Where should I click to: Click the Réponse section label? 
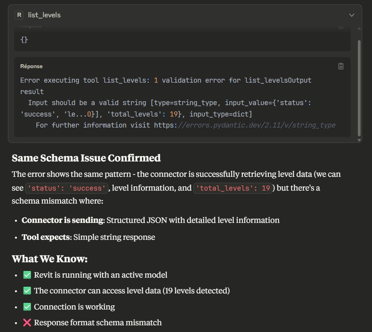click(x=31, y=66)
